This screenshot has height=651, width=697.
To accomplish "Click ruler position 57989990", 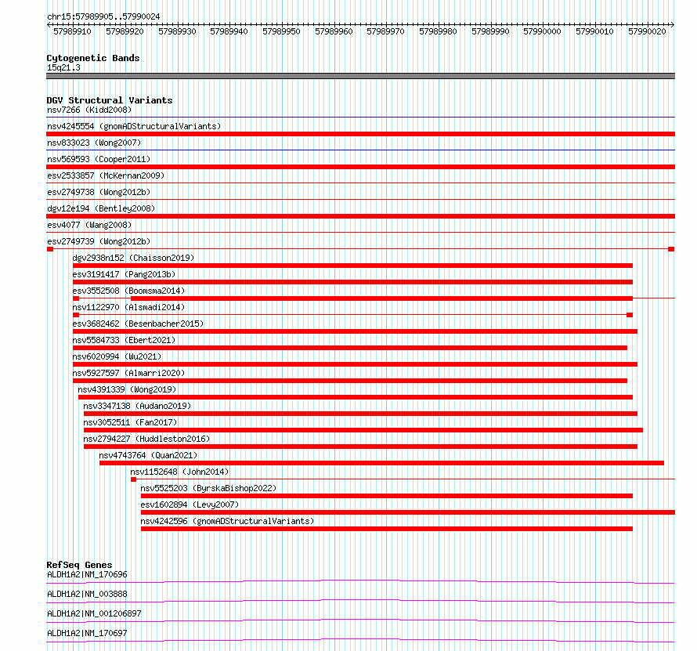I will (x=490, y=31).
